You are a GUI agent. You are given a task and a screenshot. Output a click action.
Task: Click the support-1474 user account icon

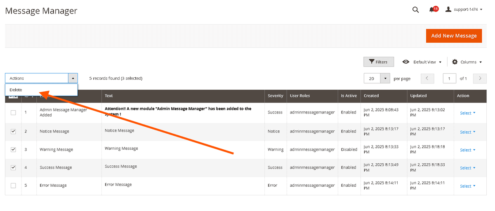448,9
